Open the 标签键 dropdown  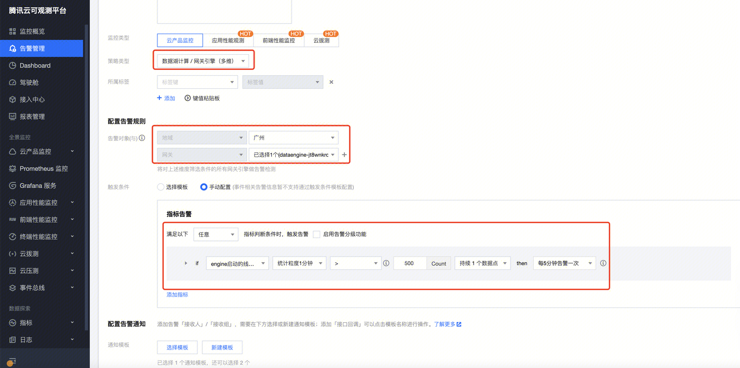point(197,82)
